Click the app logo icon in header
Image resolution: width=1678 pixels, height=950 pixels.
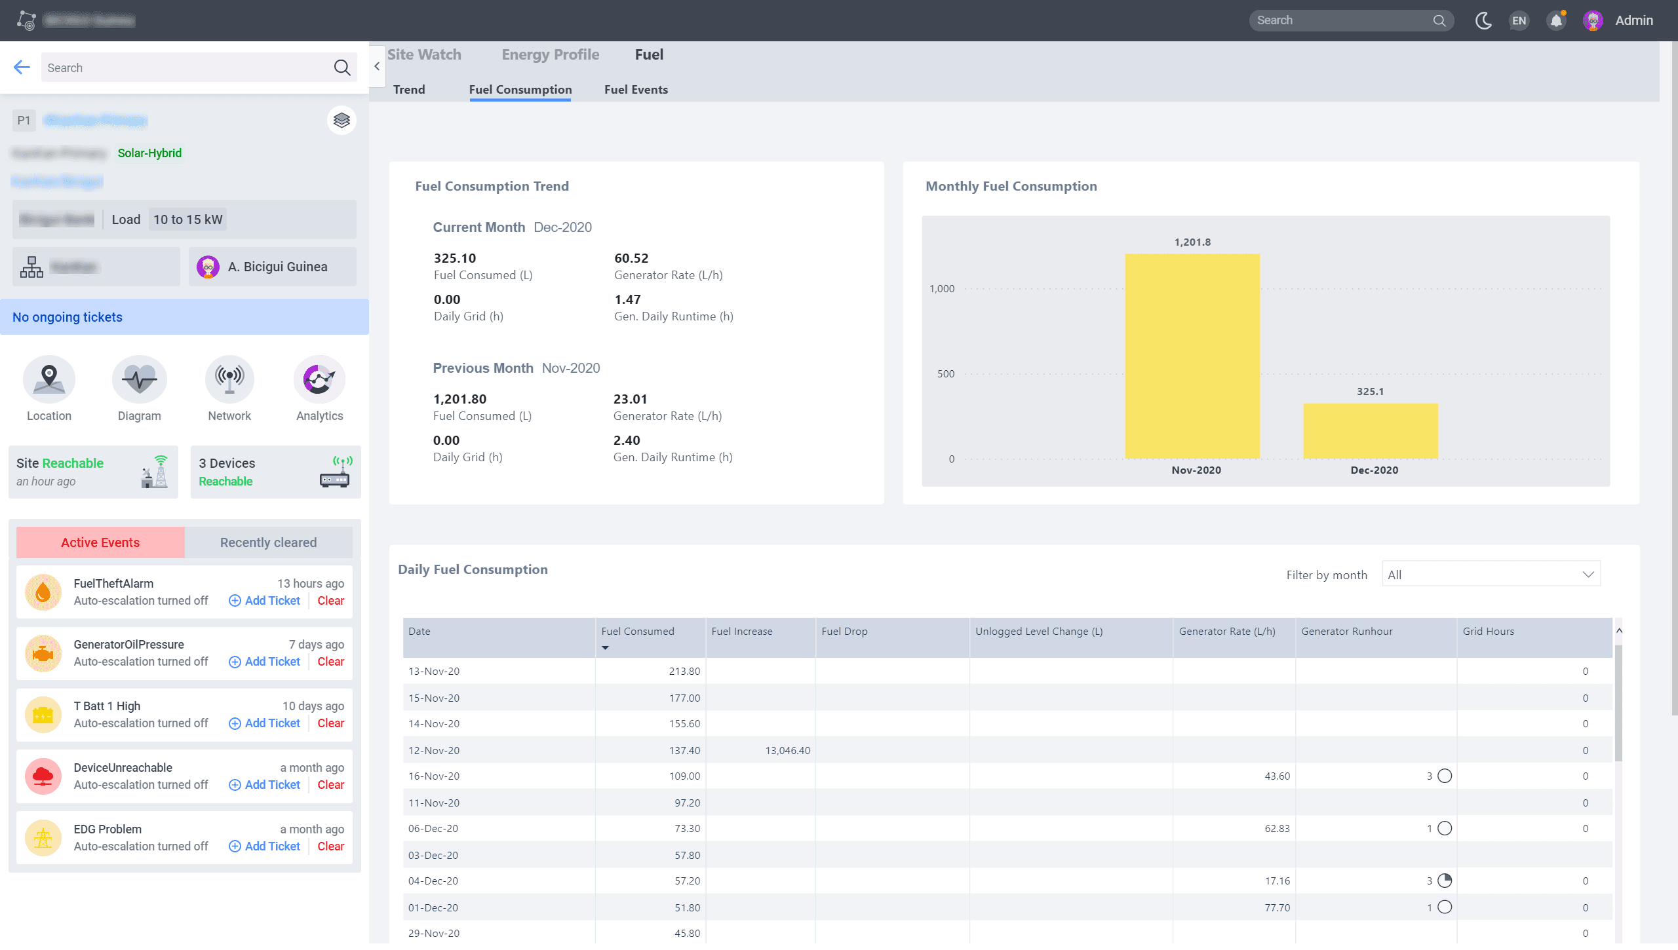[26, 20]
